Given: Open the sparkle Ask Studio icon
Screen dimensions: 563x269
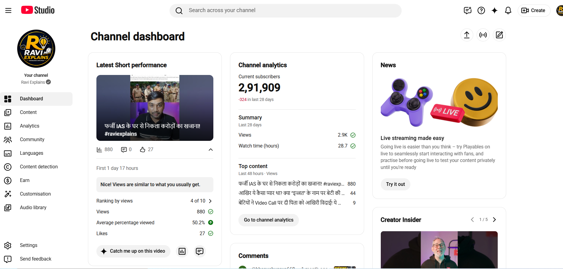Looking at the screenshot, I should [494, 11].
